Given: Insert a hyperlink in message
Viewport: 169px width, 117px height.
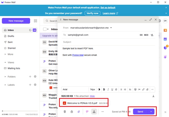Looking at the screenshot, I should point(143,89).
